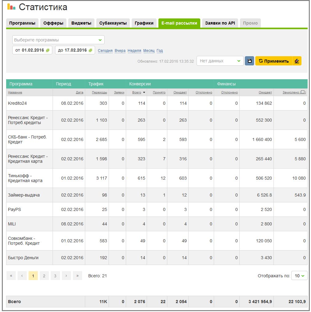Go to page 2 of results
The image size is (311, 312).
point(44,276)
